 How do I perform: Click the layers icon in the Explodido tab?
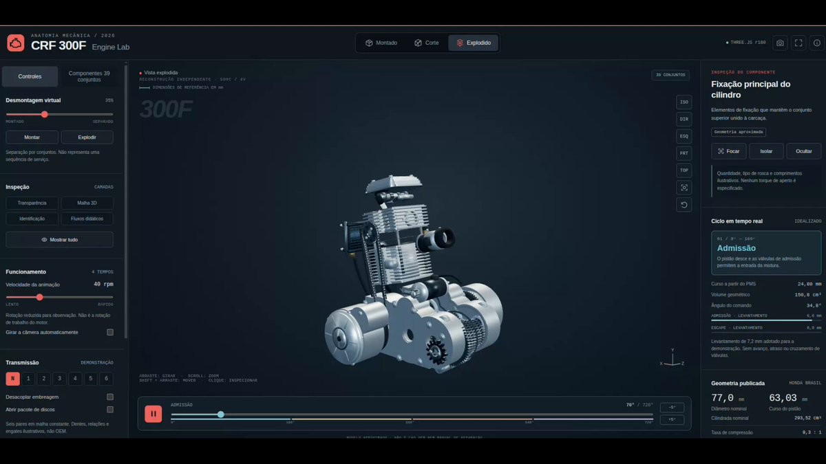[x=460, y=43]
